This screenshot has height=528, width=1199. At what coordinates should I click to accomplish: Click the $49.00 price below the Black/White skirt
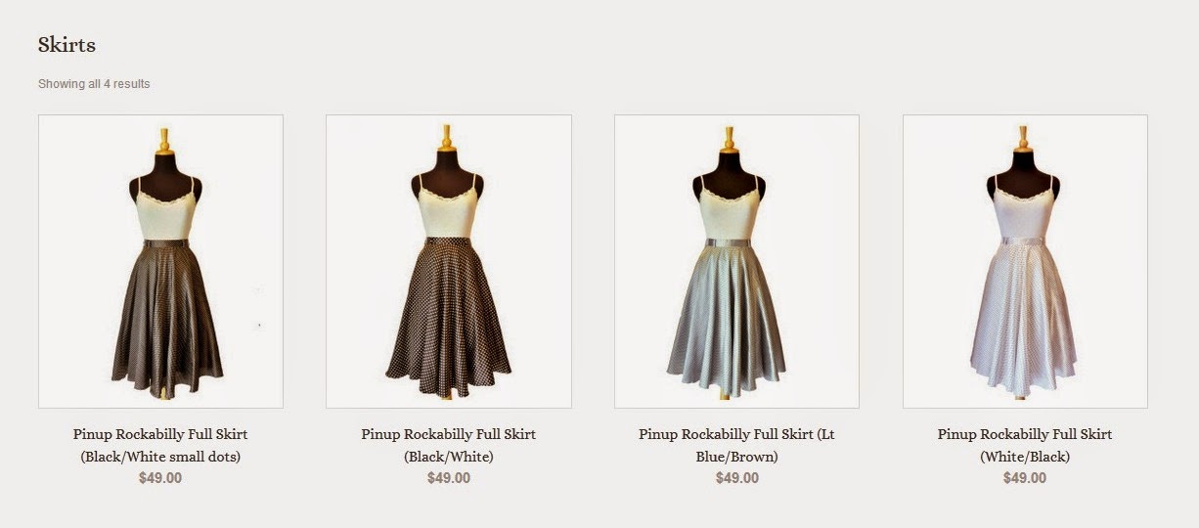pyautogui.click(x=449, y=478)
